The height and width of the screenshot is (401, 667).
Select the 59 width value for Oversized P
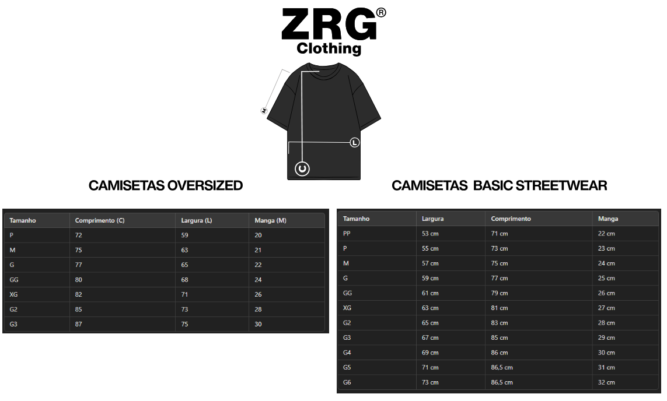tap(184, 235)
